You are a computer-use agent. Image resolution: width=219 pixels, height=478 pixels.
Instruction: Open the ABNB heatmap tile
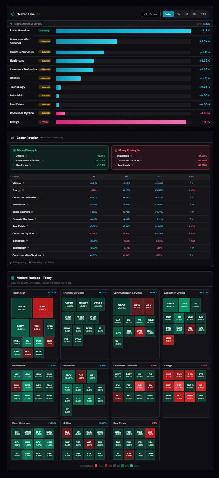168,340
